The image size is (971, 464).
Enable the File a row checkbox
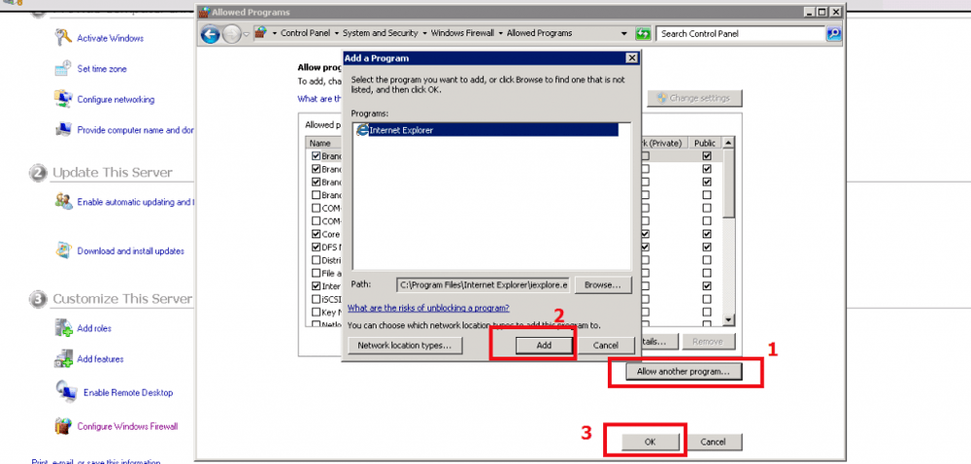point(317,274)
